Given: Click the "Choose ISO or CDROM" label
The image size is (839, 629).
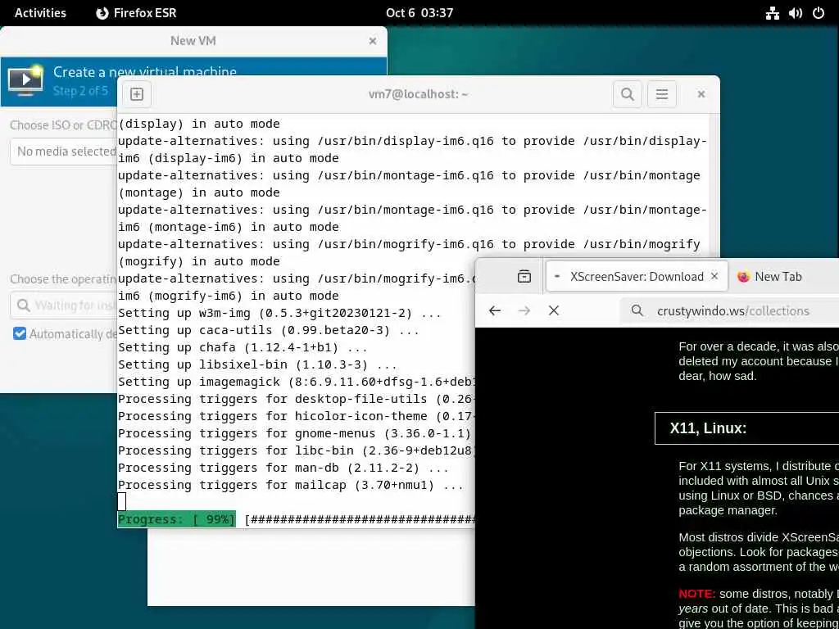Looking at the screenshot, I should [64, 125].
